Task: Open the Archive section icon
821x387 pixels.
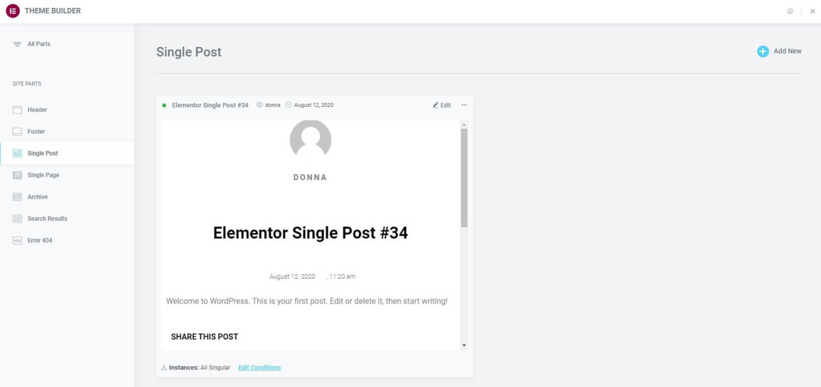Action: click(x=17, y=197)
